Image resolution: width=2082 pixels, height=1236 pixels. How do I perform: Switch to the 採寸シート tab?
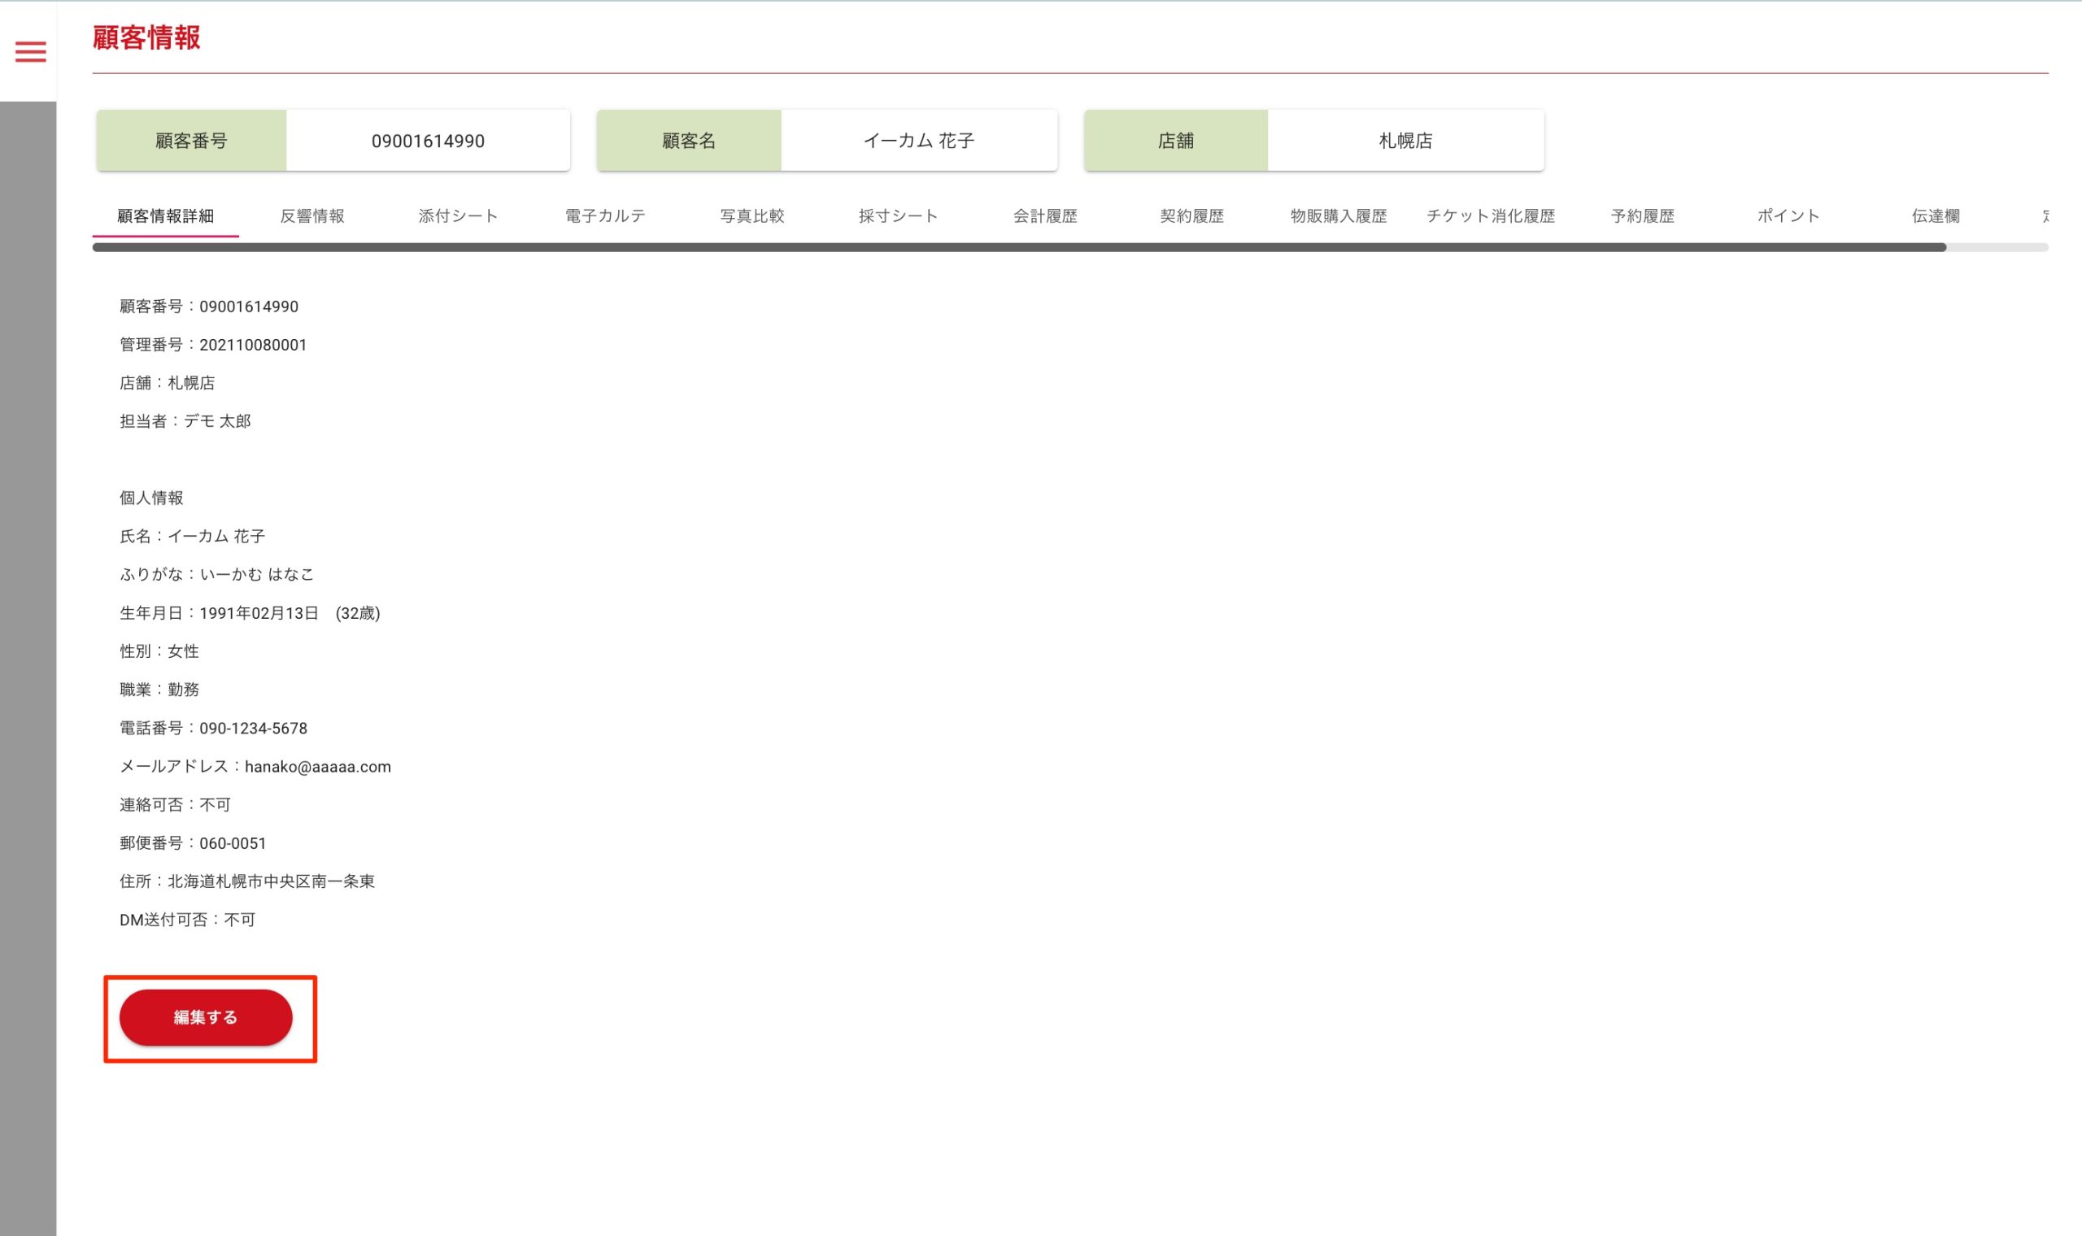(899, 215)
